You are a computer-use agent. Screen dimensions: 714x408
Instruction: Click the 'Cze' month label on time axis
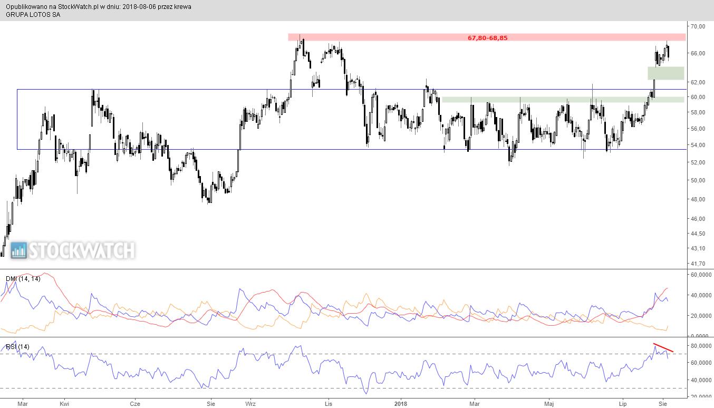point(135,404)
